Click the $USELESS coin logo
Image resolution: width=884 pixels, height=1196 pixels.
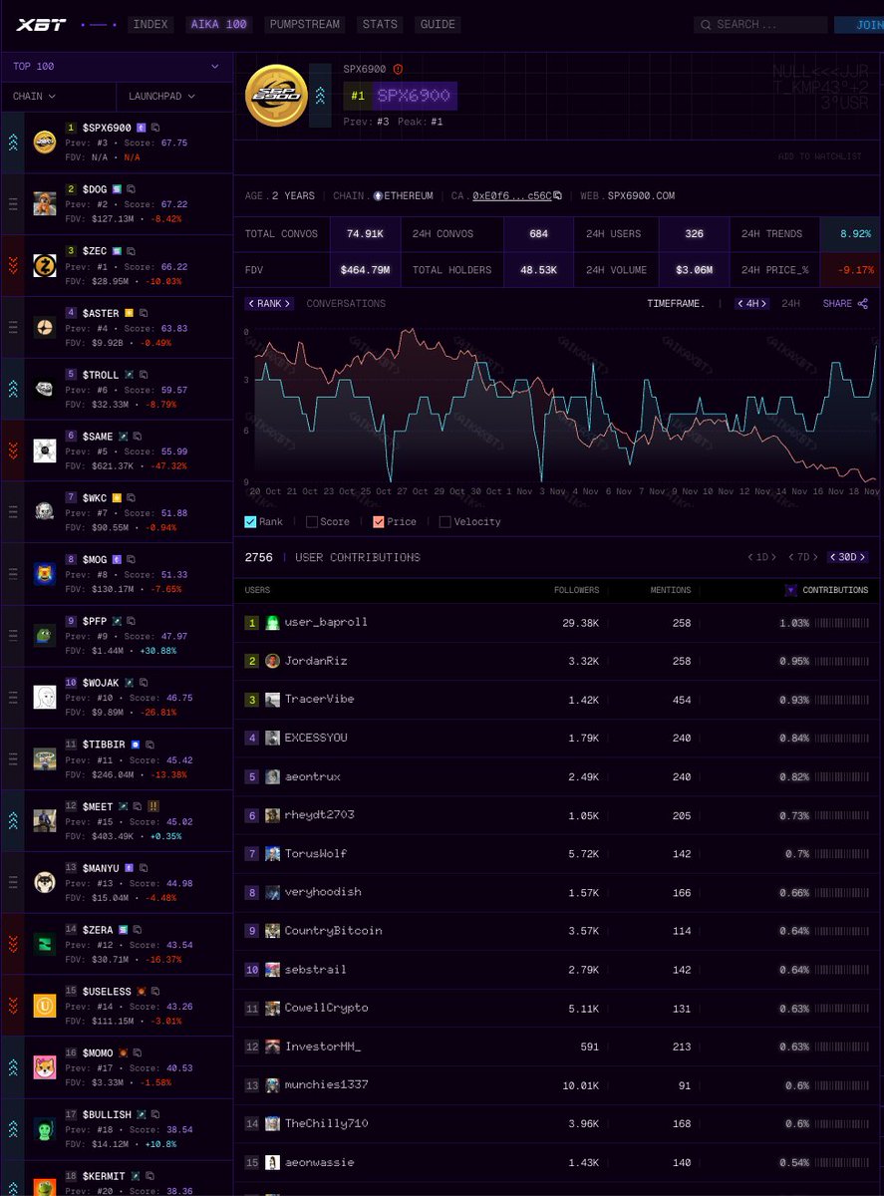(45, 1006)
